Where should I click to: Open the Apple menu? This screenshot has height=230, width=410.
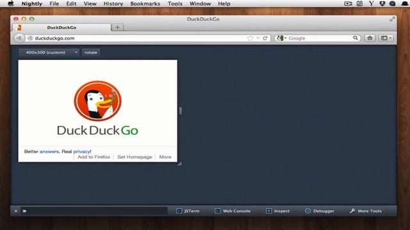click(11, 3)
